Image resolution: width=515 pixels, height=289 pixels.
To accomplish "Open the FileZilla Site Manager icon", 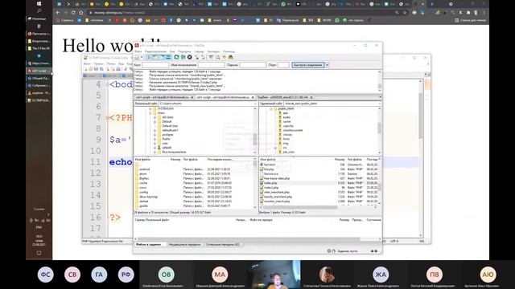I will tap(137, 57).
